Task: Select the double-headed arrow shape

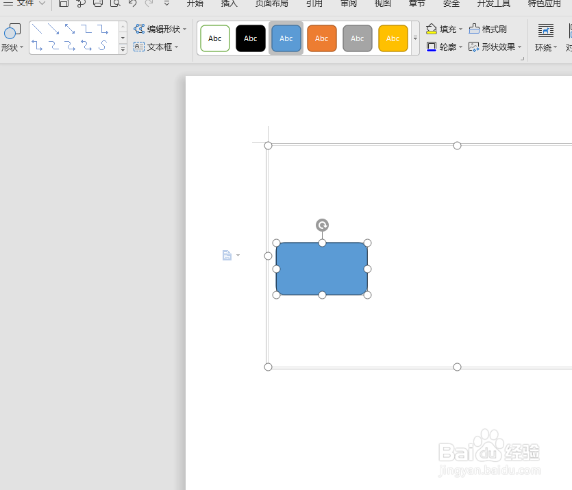Action: click(x=70, y=29)
